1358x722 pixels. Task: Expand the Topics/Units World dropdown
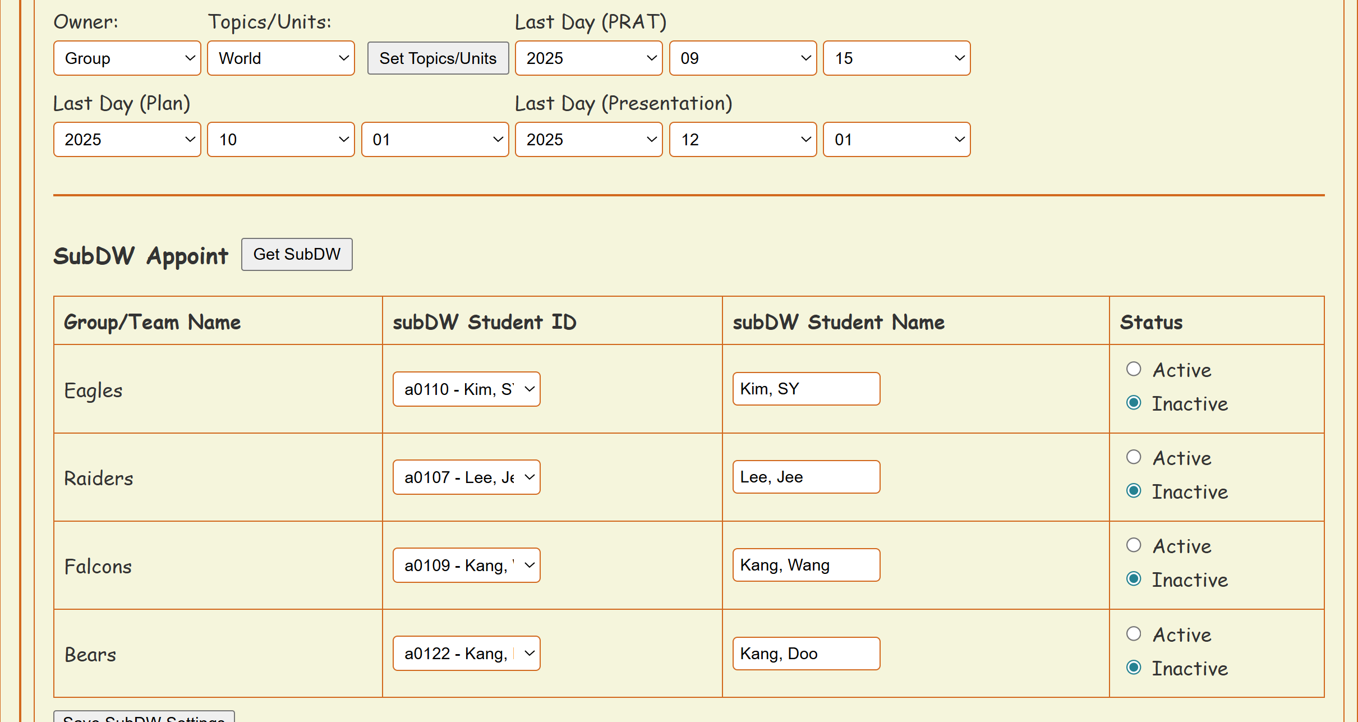coord(280,58)
